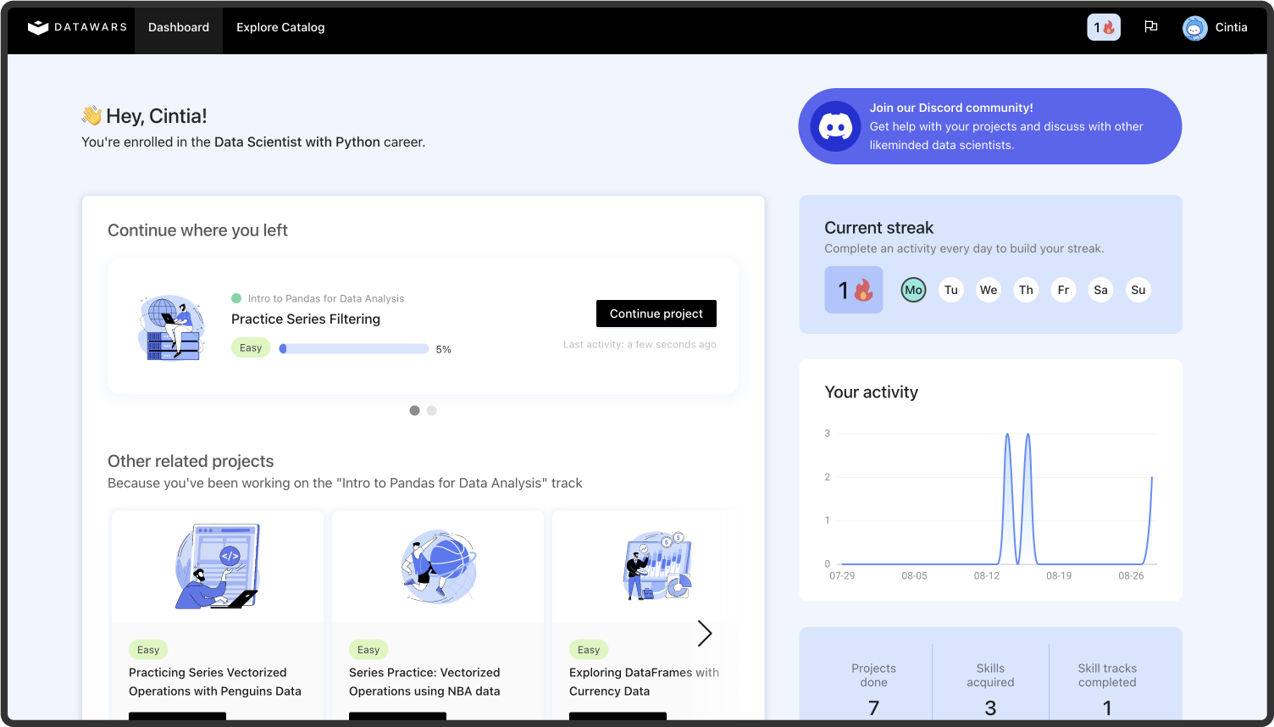The width and height of the screenshot is (1274, 727).
Task: Click the NBA data project thumbnail
Action: (437, 566)
